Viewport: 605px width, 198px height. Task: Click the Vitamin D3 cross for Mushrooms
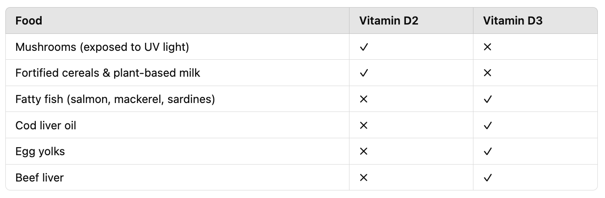coord(488,47)
